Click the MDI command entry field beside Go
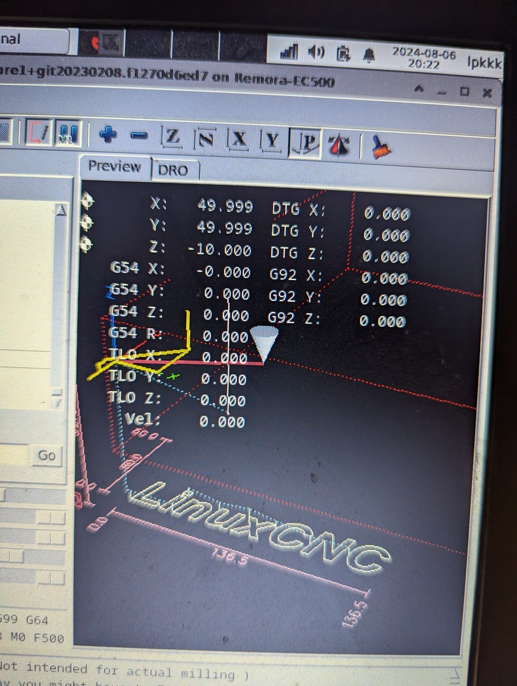This screenshot has width=517, height=686. tap(15, 455)
